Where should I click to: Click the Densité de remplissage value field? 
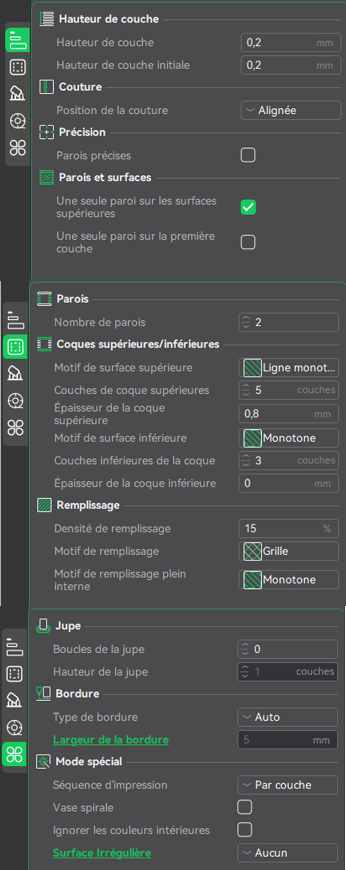tap(289, 528)
